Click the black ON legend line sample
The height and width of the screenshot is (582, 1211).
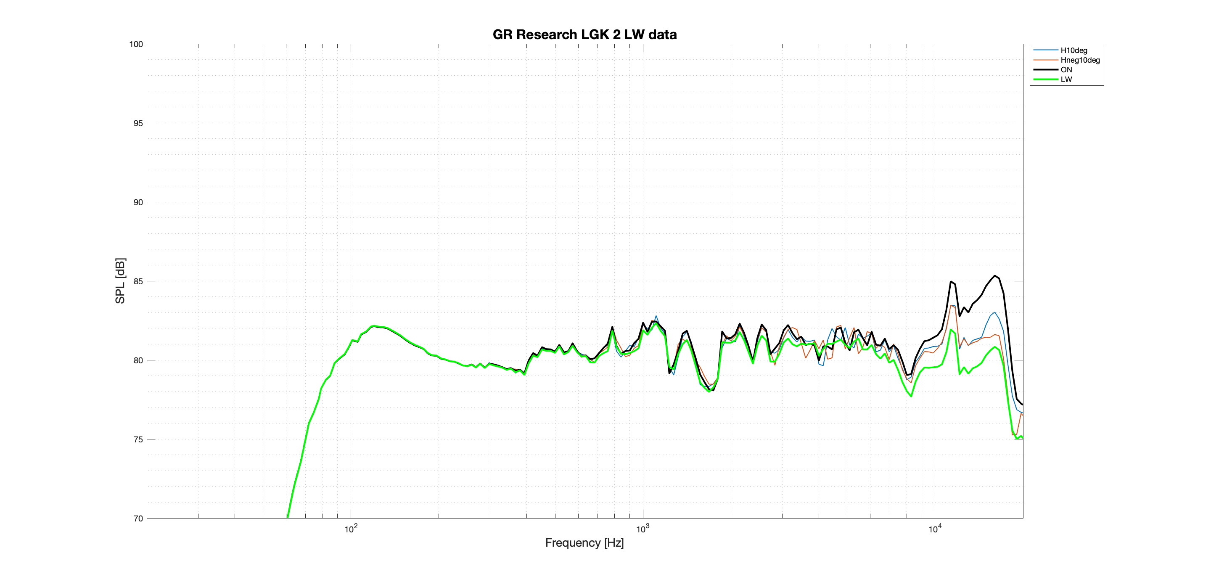(x=1045, y=69)
